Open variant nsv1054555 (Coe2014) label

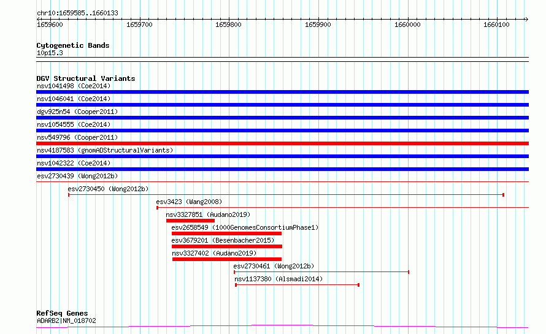tap(74, 124)
